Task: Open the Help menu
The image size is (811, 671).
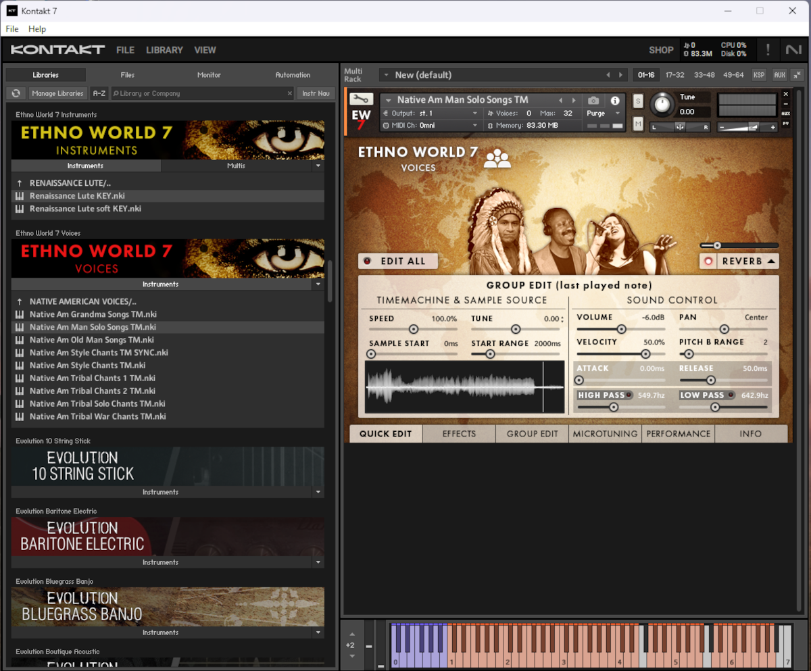Action: pyautogui.click(x=37, y=29)
